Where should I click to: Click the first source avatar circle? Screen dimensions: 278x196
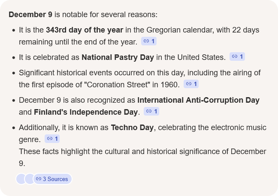coord(21,179)
